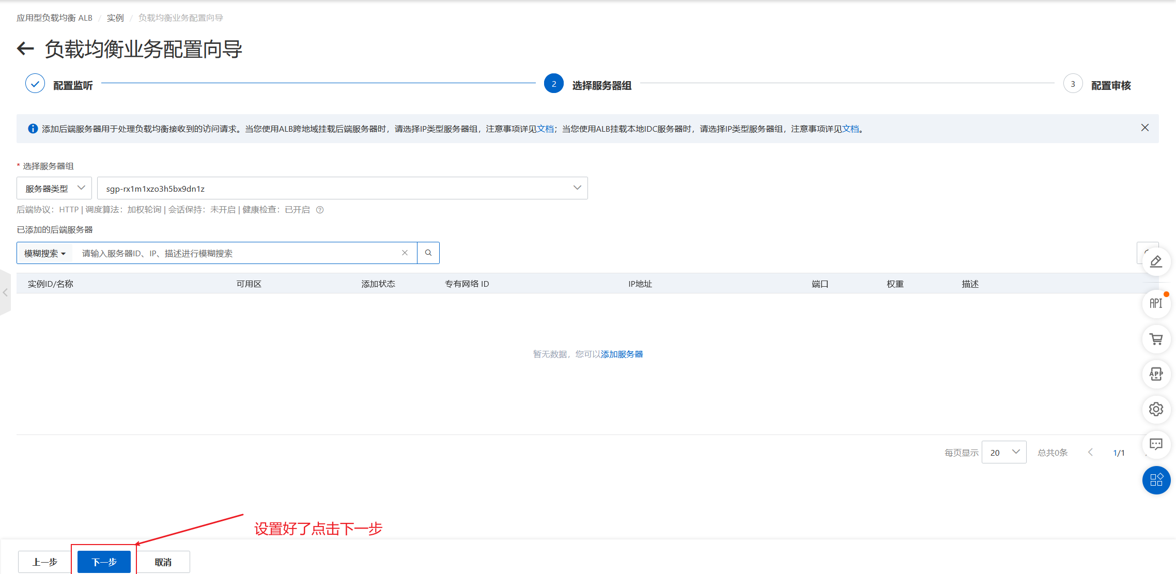Open the feedback chat bubble icon
Viewport: 1176px width, 574px height.
click(x=1156, y=444)
